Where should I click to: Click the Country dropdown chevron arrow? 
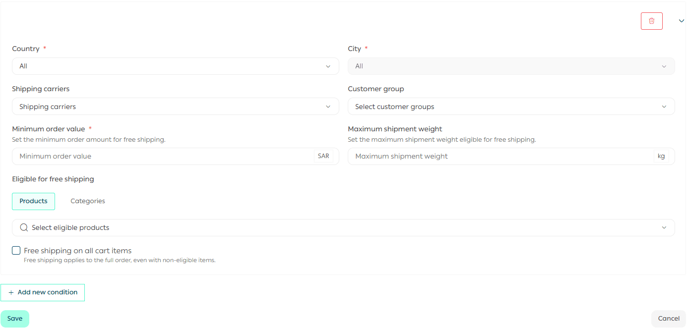point(328,66)
